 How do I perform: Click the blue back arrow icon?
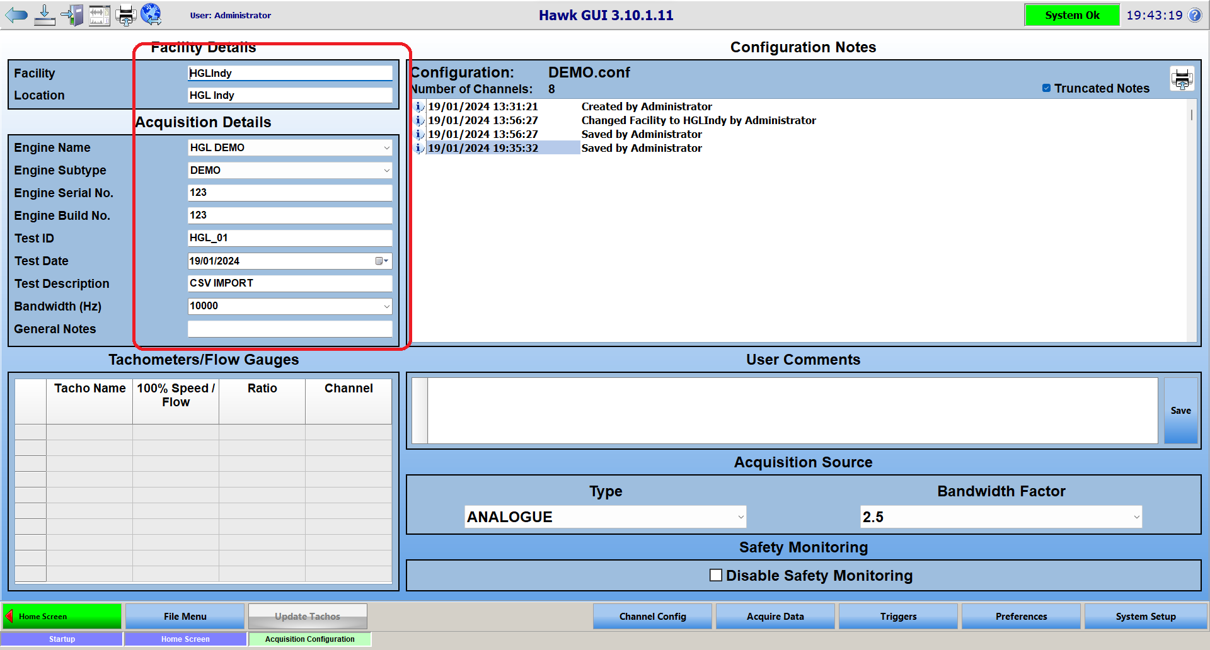[x=16, y=15]
